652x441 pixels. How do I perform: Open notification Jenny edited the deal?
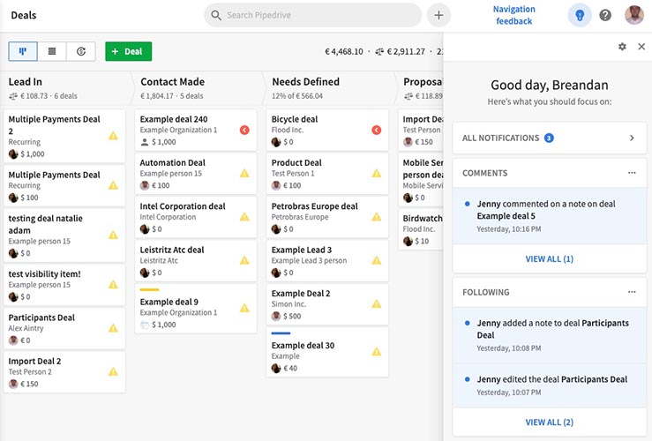pos(550,385)
